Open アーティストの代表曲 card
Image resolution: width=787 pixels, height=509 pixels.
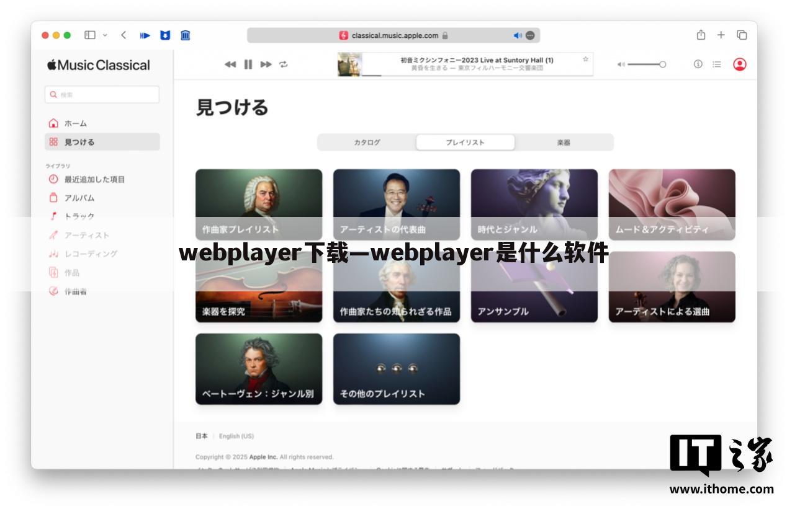(397, 205)
